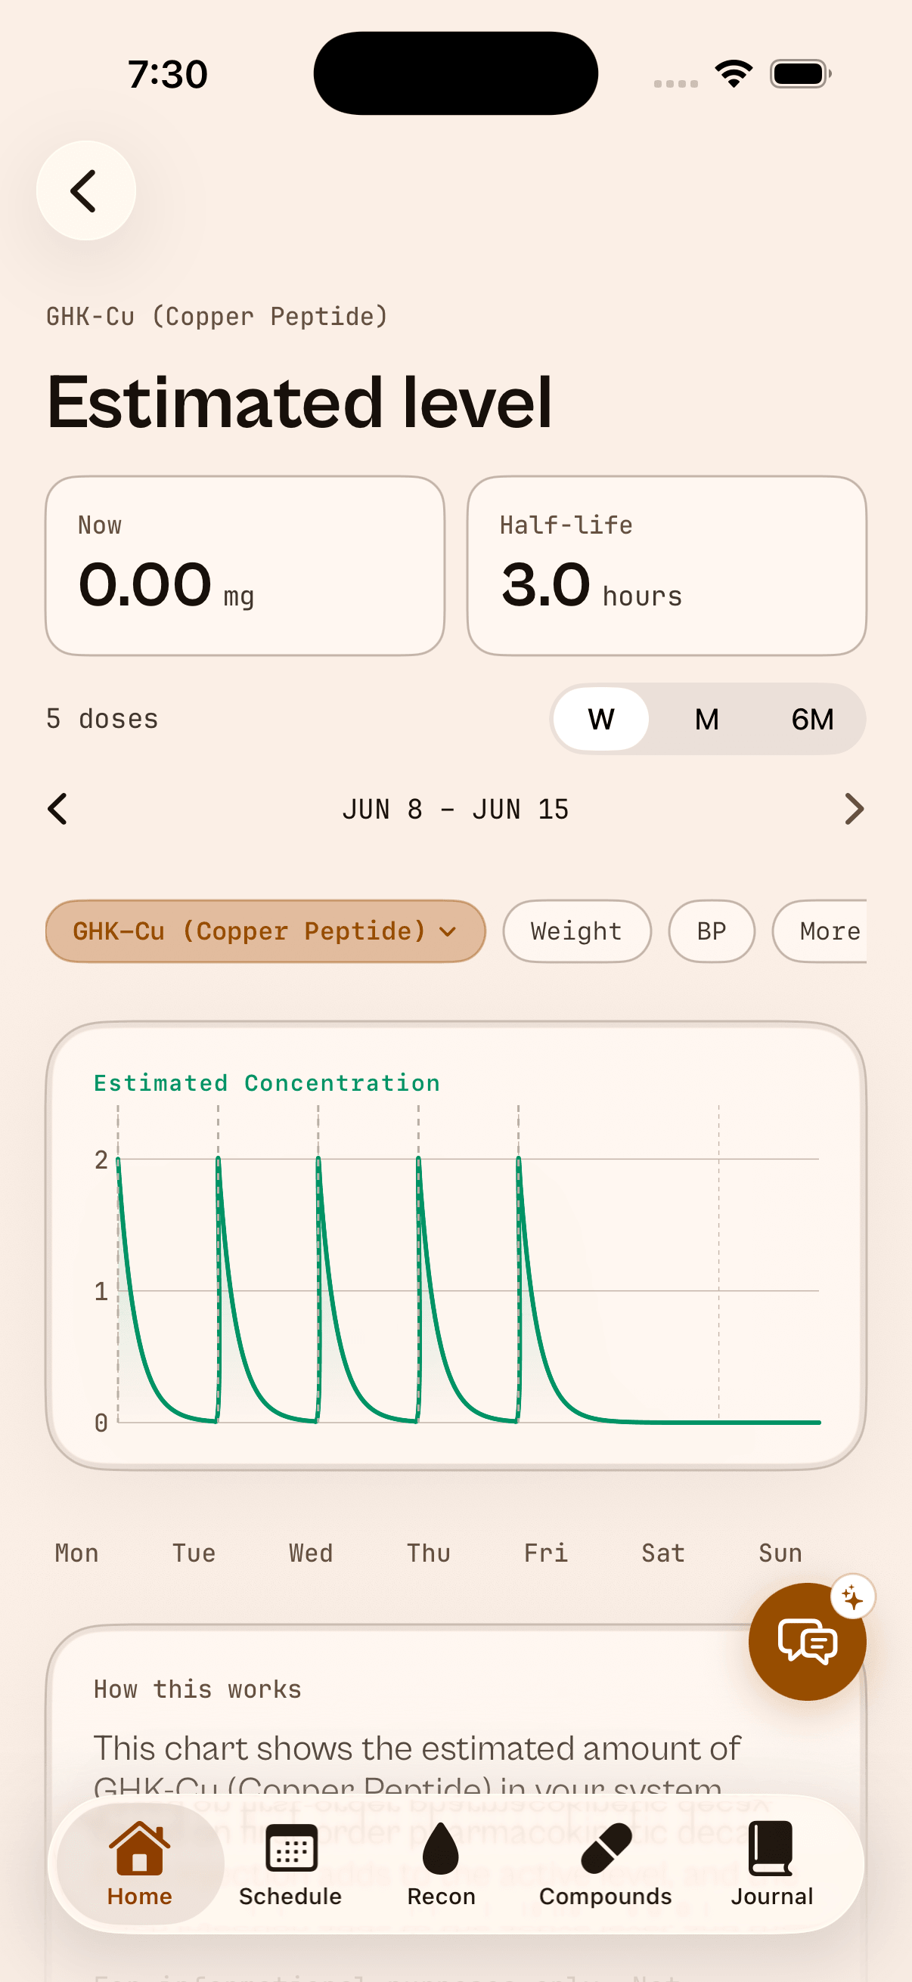
Task: Go to previous week with left chevron
Action: point(57,810)
